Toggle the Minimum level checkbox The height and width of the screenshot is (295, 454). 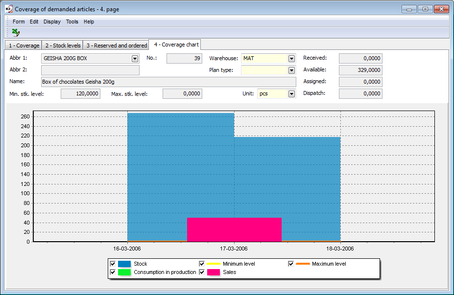(x=202, y=264)
